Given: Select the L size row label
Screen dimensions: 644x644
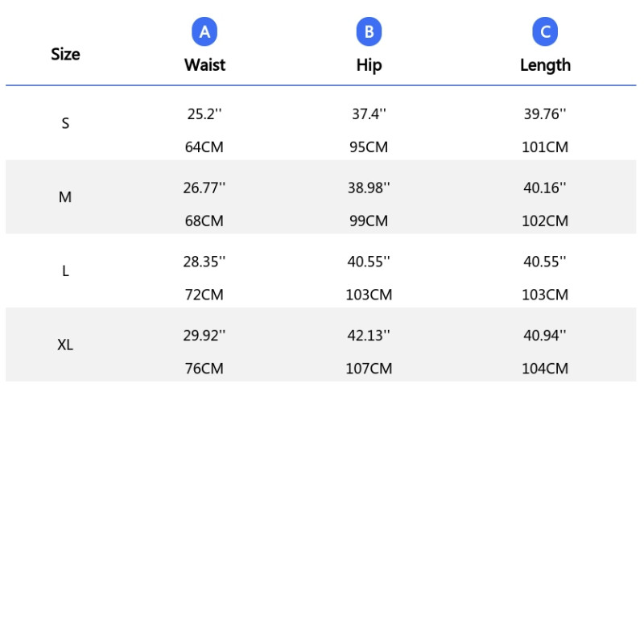Looking at the screenshot, I should point(65,271).
